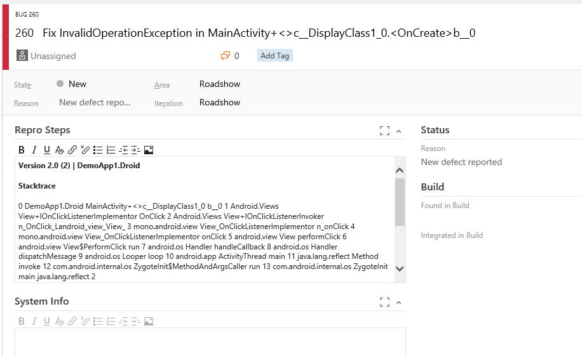This screenshot has width=582, height=356.
Task: Apply bulleted list in Repro Steps
Action: coord(98,150)
